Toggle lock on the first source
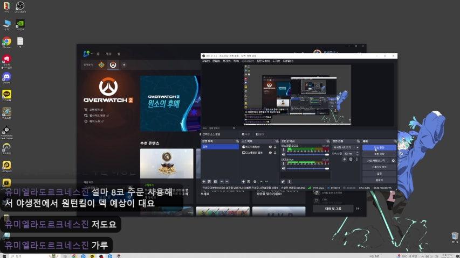460x258 pixels. [275, 147]
